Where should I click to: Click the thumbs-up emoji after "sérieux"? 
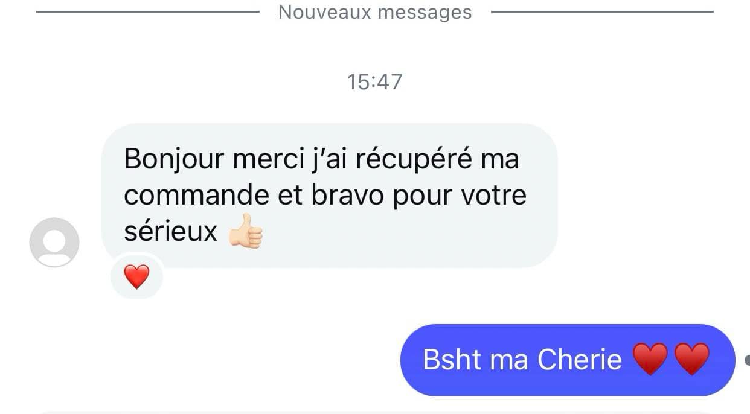click(x=245, y=232)
